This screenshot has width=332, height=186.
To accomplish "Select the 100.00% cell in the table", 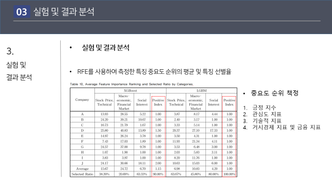I will tap(229, 174).
